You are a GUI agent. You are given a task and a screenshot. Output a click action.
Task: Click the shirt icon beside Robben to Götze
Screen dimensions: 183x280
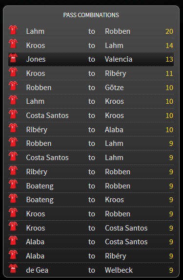point(13,86)
